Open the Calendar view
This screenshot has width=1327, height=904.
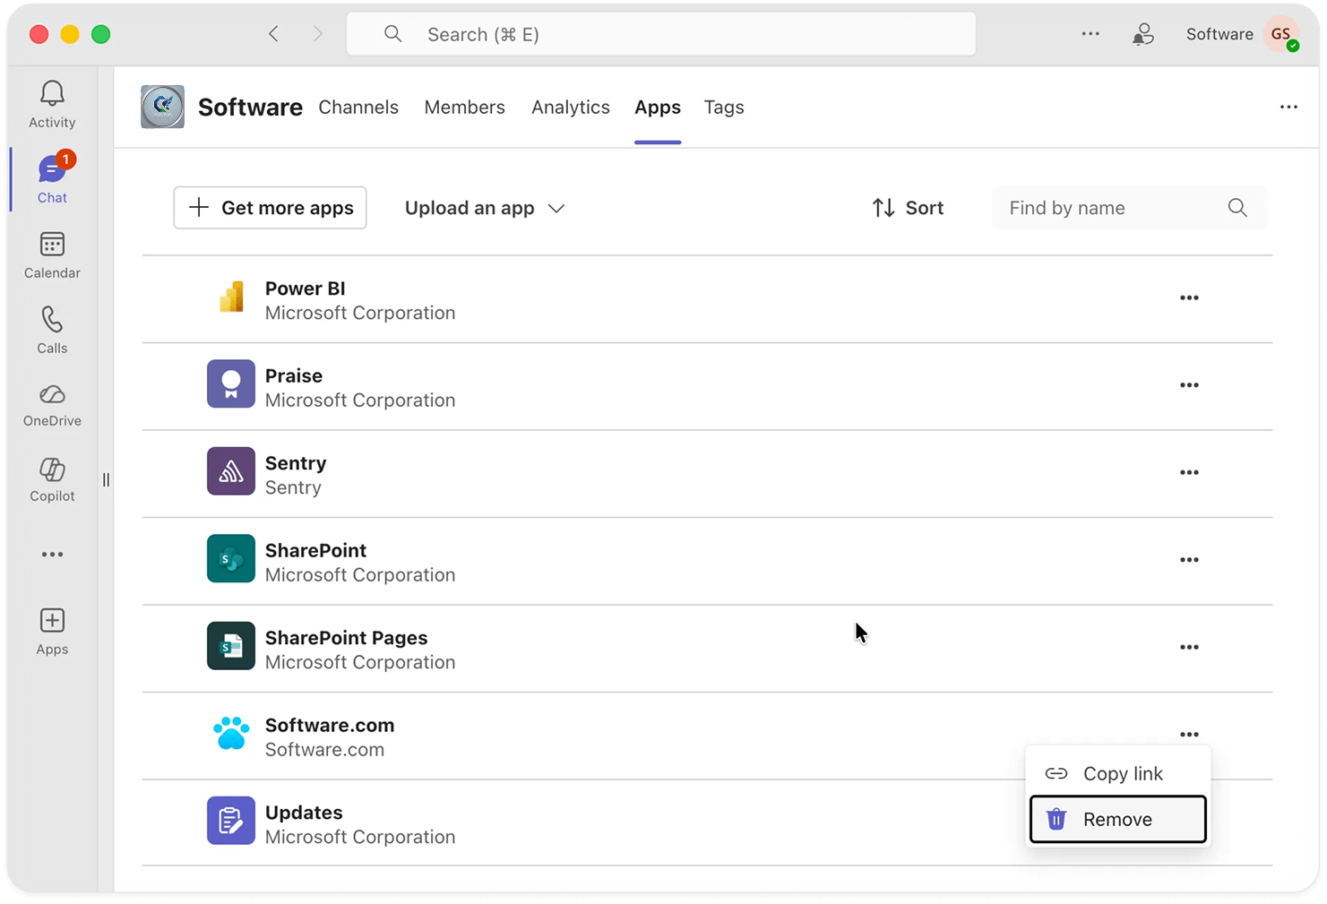point(51,255)
